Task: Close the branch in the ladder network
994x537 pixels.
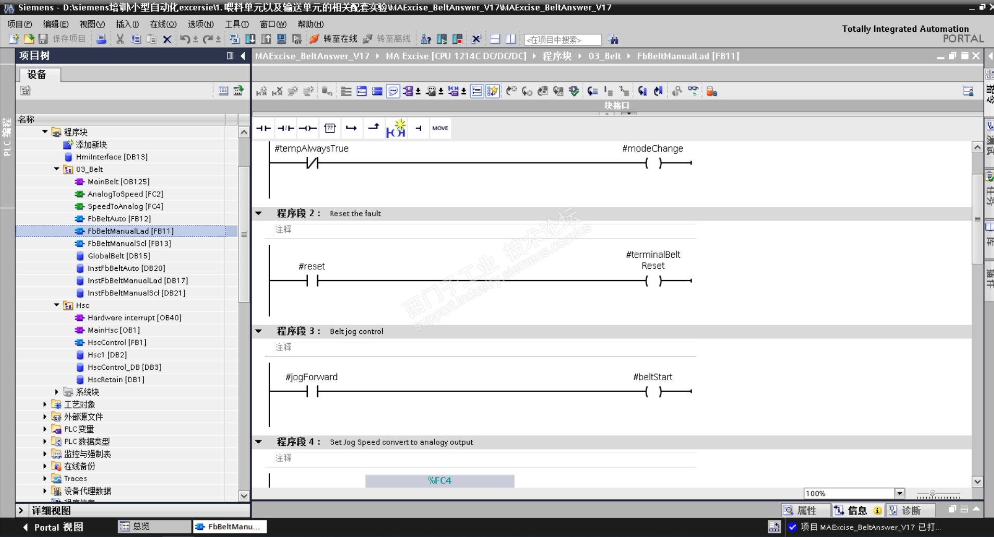Action: pos(373,128)
